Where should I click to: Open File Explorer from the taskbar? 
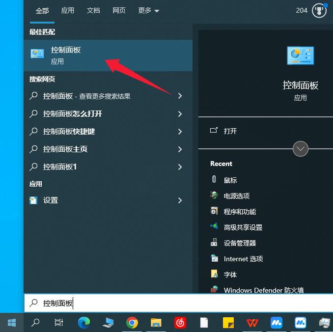pyautogui.click(x=156, y=323)
